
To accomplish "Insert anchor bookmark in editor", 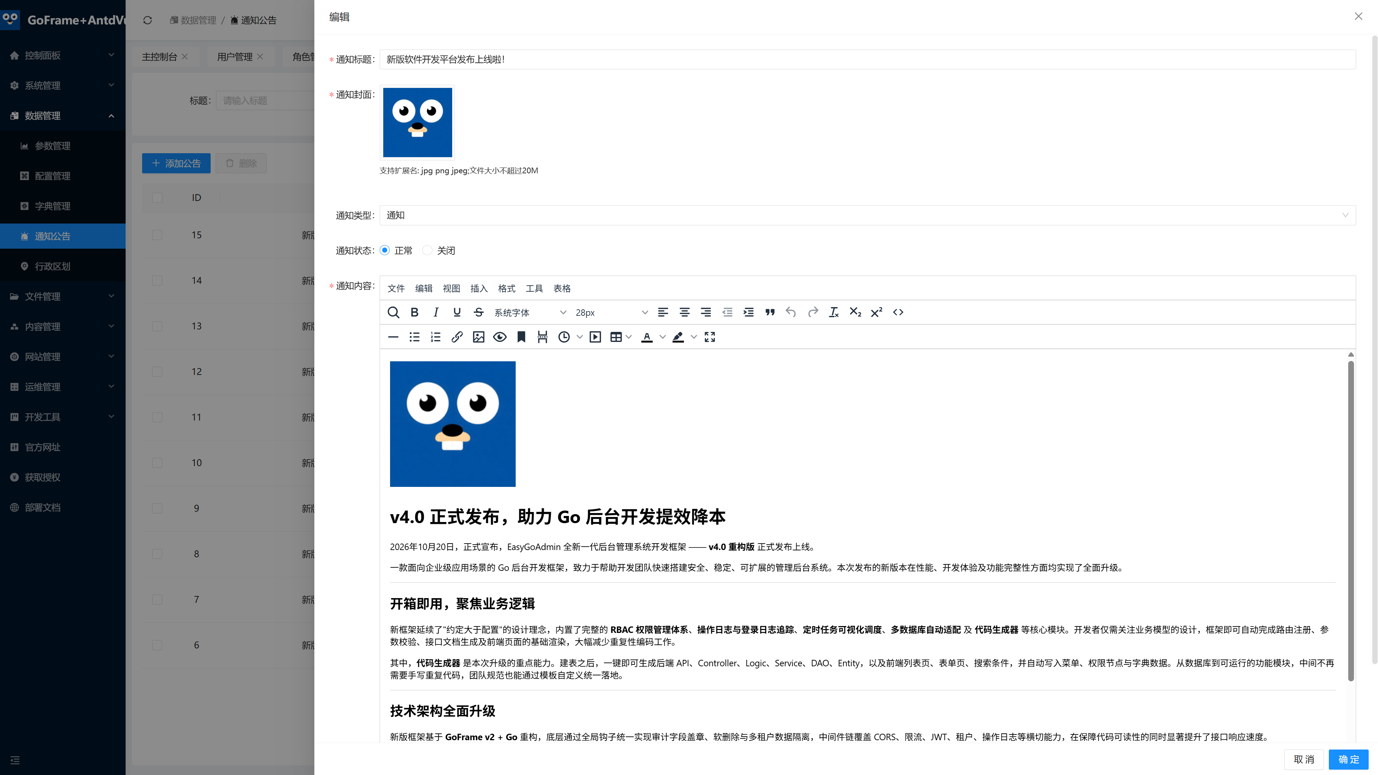I will point(521,337).
